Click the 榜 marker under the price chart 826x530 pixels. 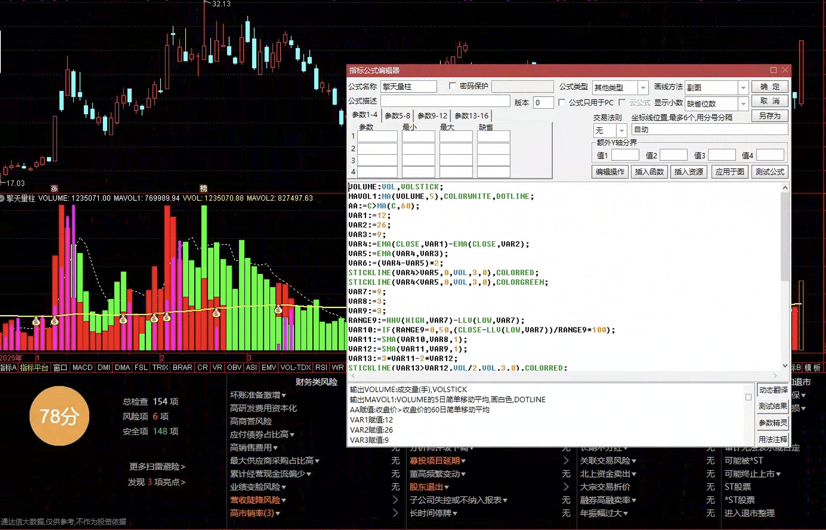[x=204, y=188]
